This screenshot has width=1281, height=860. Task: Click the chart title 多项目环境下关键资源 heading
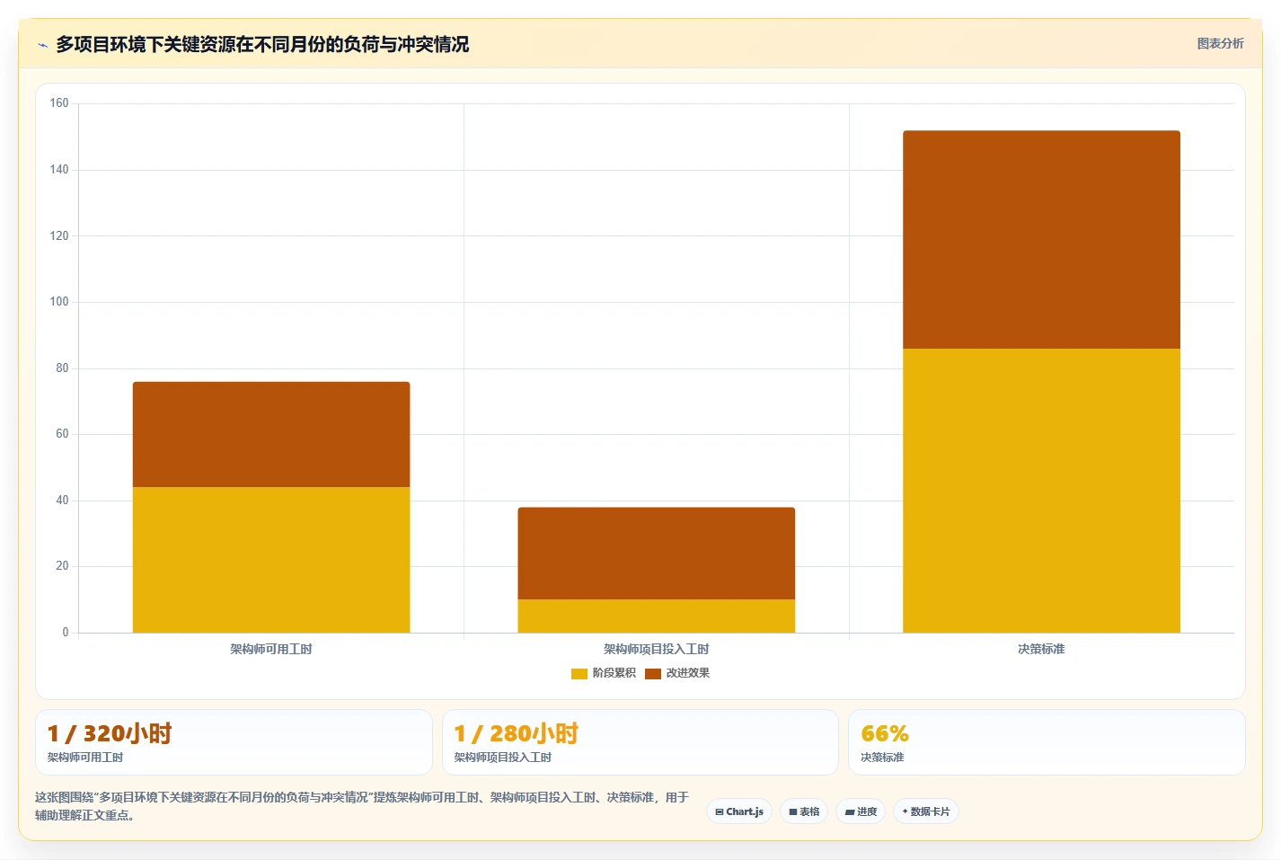pos(262,44)
